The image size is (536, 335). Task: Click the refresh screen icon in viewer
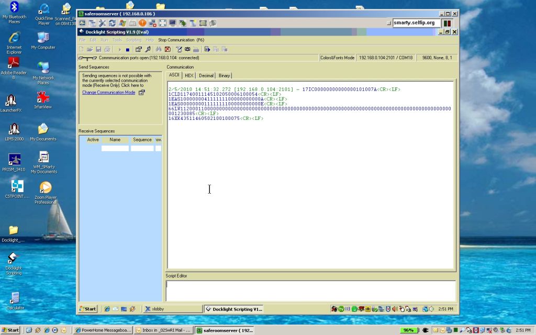click(x=112, y=23)
